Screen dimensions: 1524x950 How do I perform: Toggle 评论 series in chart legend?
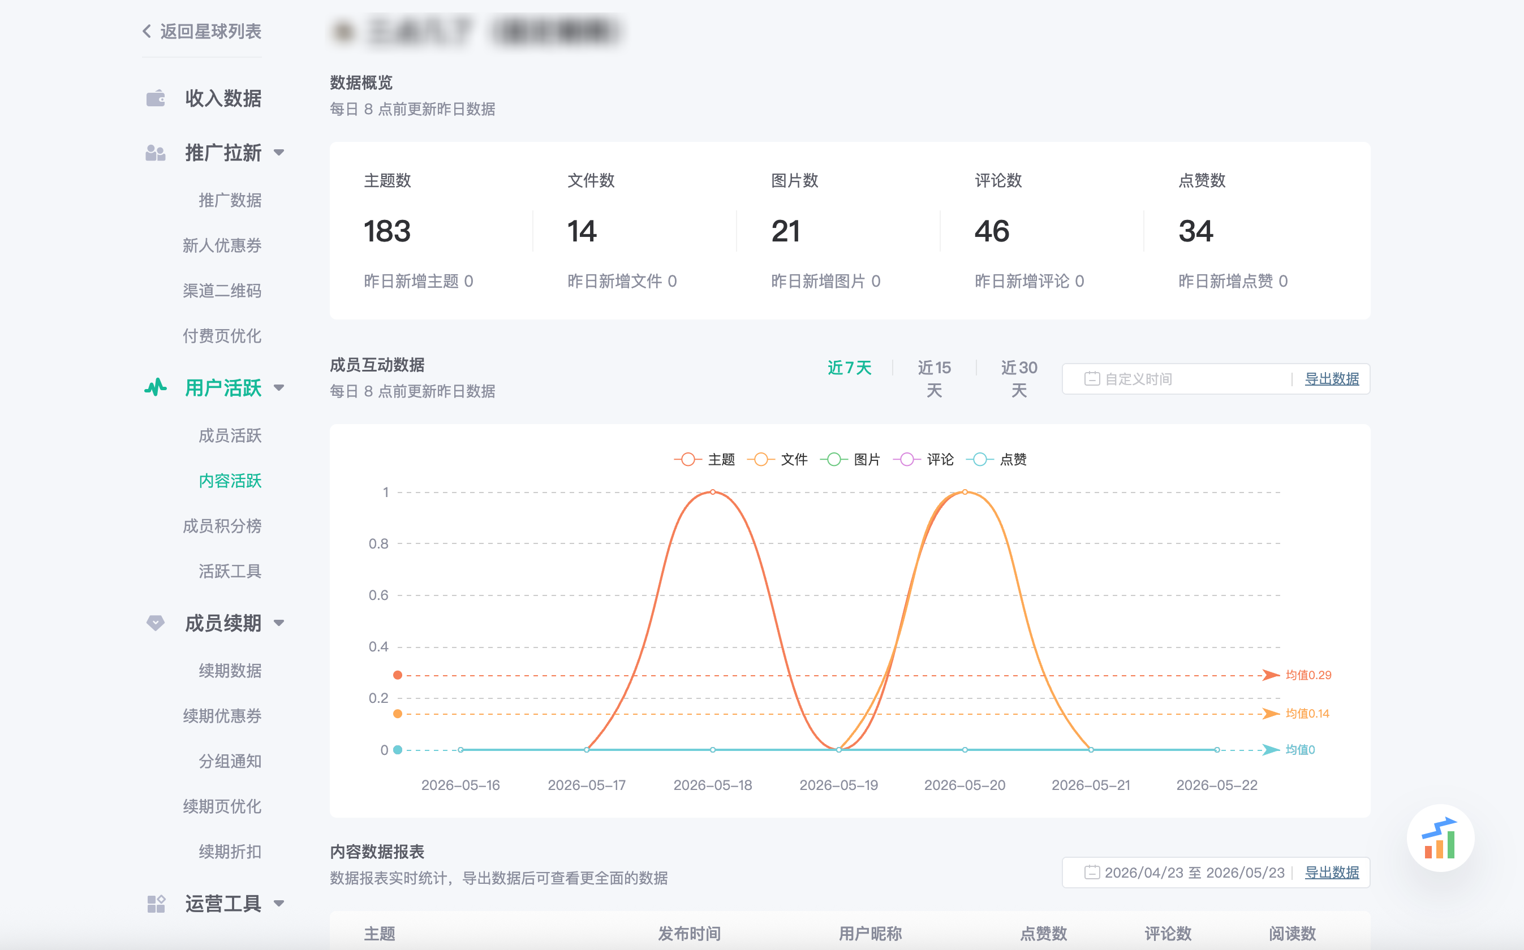pos(923,460)
